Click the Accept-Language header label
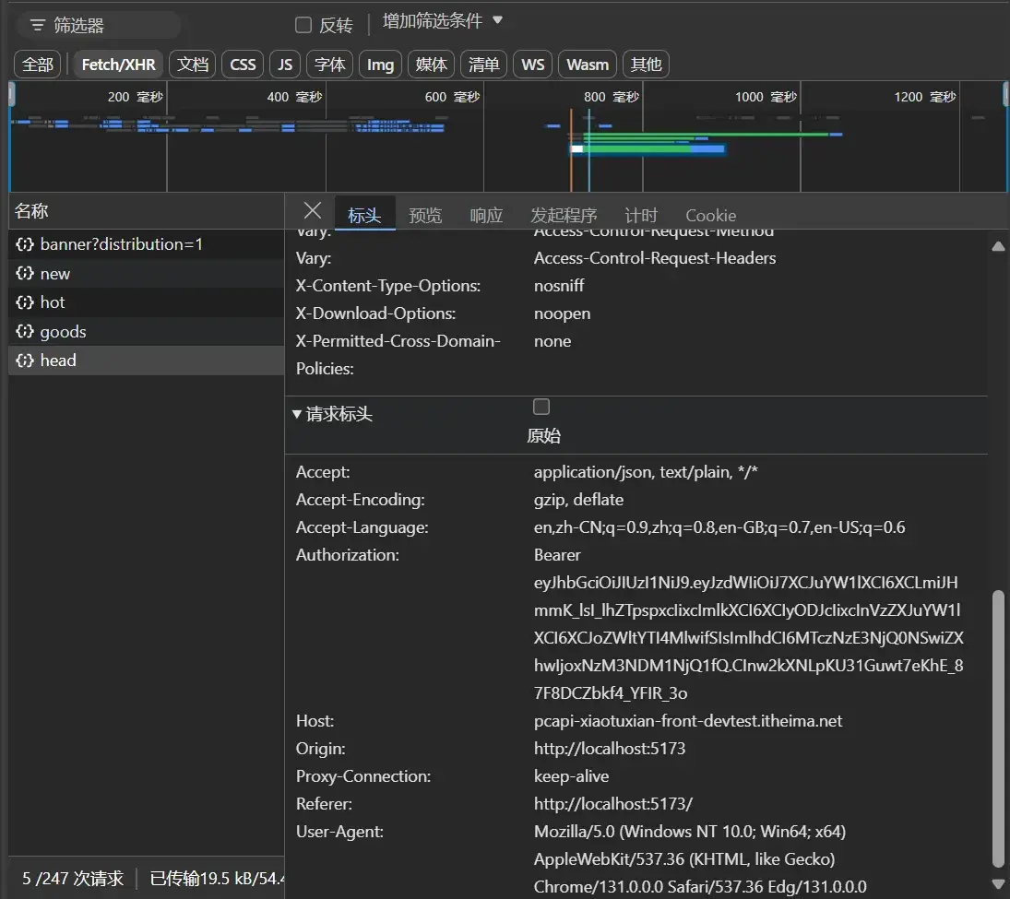Viewport: 1010px width, 899px height. tap(362, 527)
